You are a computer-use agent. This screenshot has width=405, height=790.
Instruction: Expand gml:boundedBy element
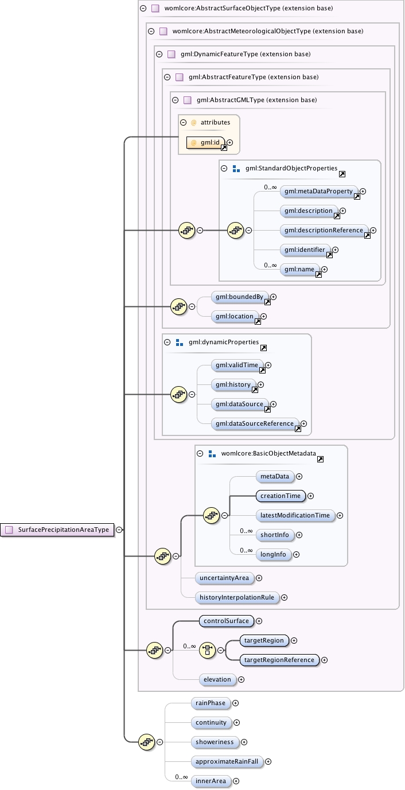pyautogui.click(x=274, y=297)
